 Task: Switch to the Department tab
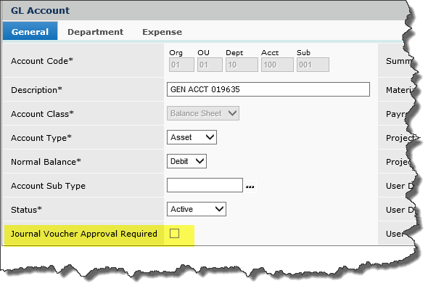click(95, 32)
